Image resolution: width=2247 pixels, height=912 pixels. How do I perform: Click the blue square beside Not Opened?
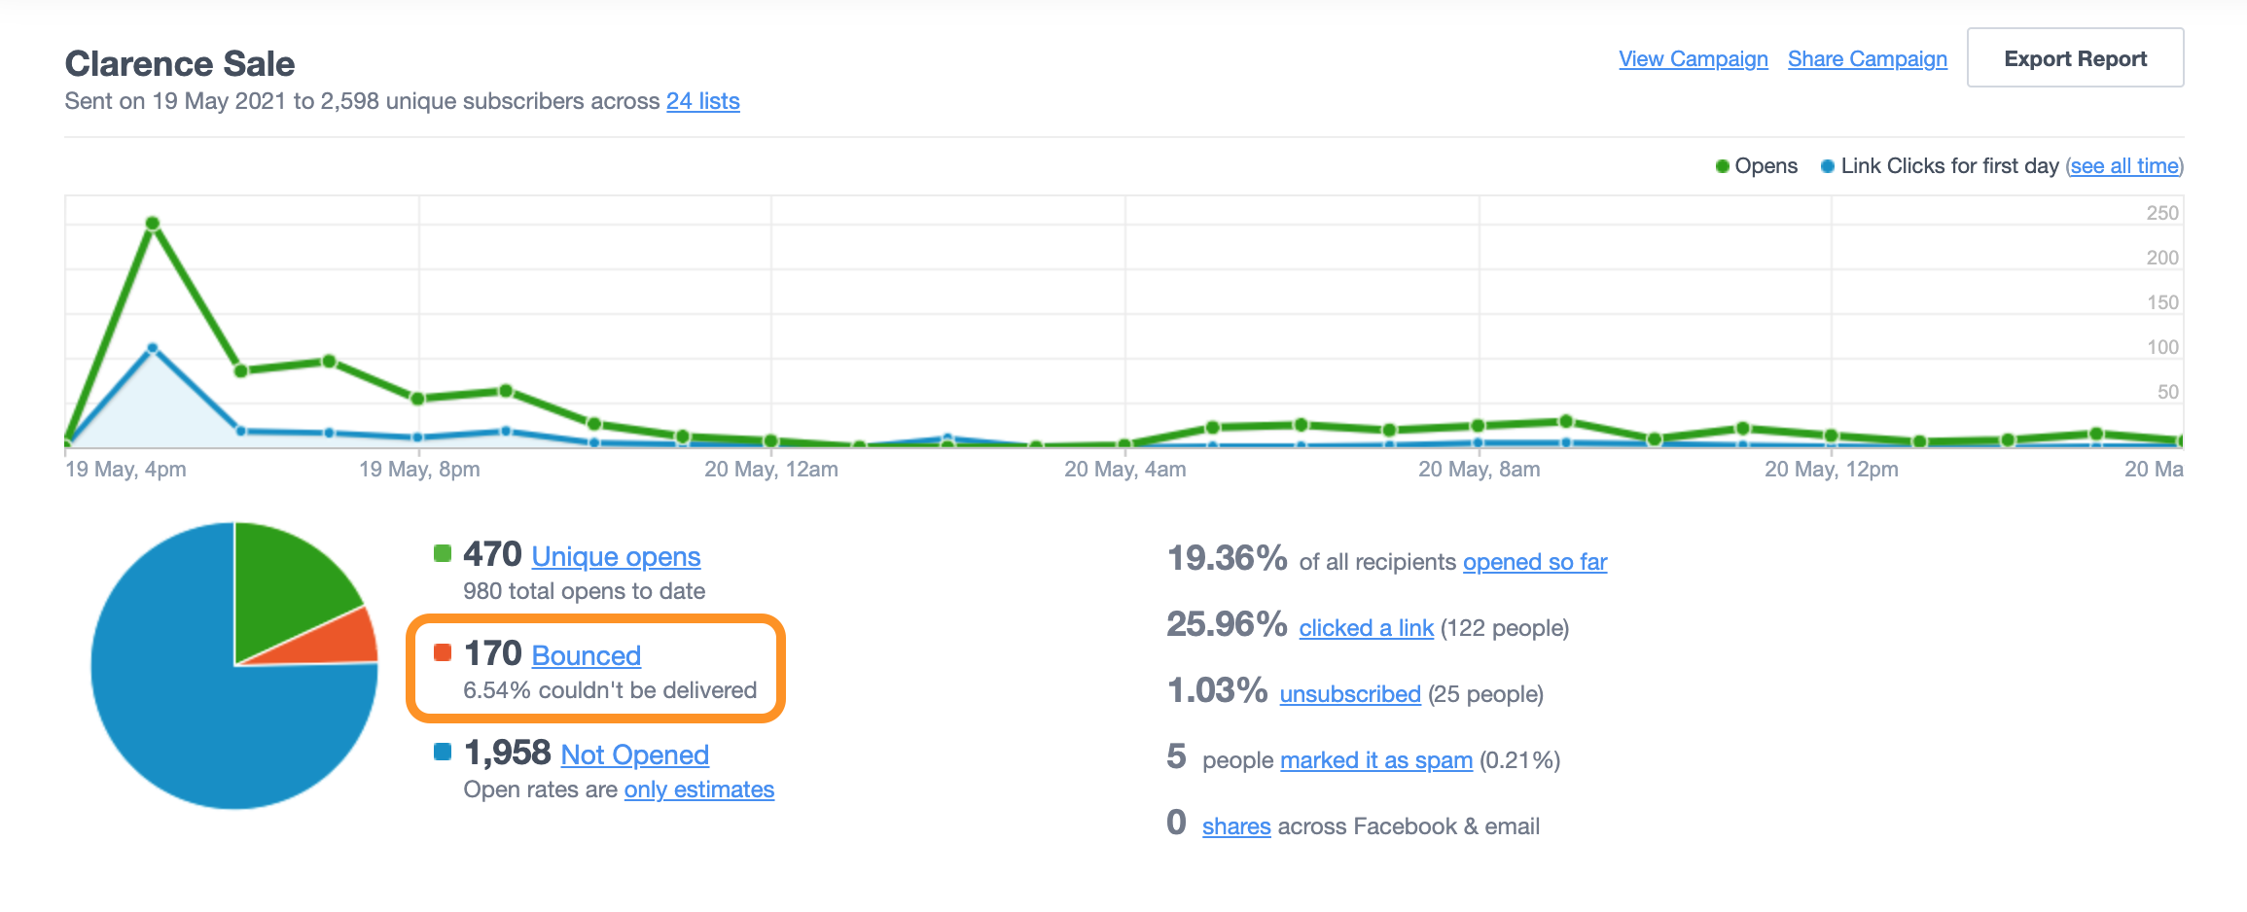click(x=441, y=753)
